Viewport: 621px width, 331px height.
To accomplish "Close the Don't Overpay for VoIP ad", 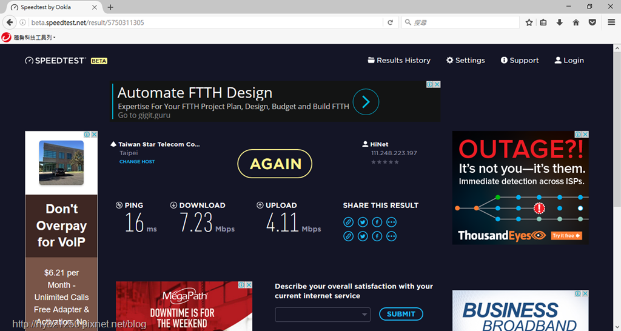I will point(94,135).
